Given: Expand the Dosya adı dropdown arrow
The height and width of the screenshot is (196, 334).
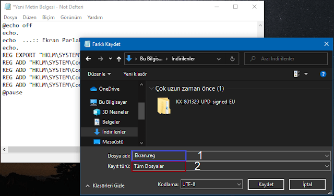Looking at the screenshot, I should click(x=327, y=156).
